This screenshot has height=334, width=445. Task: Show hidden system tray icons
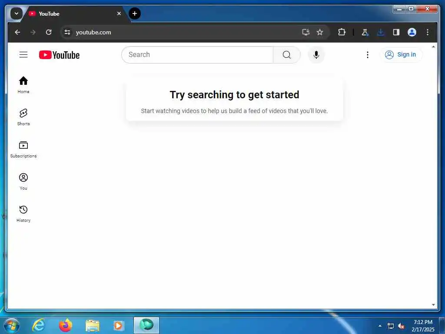point(380,326)
